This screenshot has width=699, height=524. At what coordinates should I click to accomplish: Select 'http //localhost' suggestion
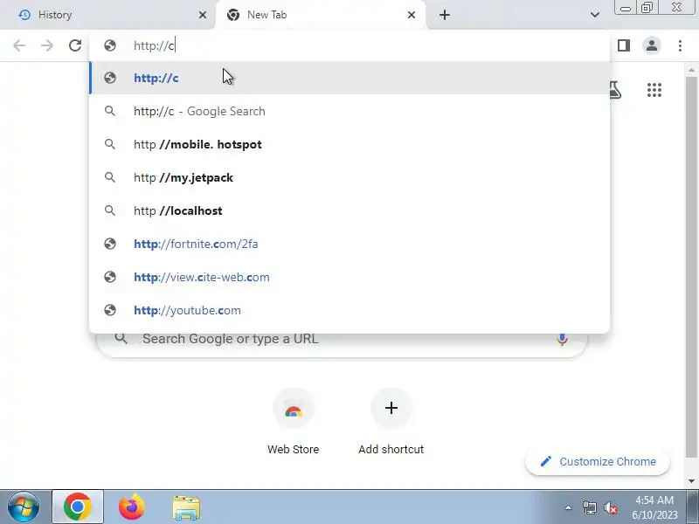(349, 210)
